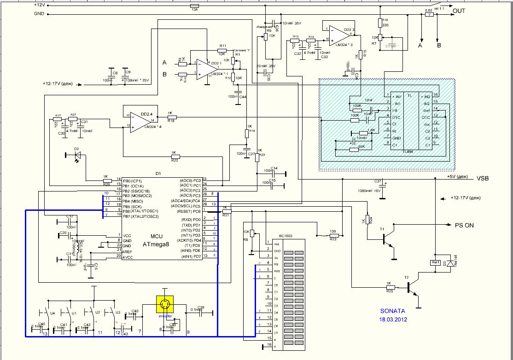Click the date 18.03.2012
The width and height of the screenshot is (513, 360).
pyautogui.click(x=393, y=319)
